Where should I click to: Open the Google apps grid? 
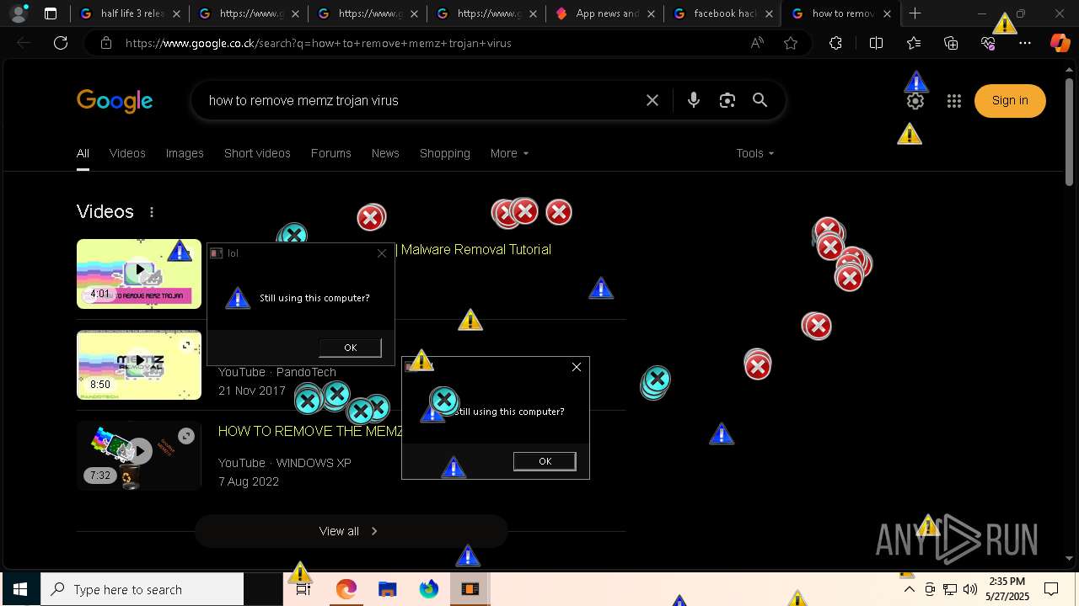tap(954, 101)
